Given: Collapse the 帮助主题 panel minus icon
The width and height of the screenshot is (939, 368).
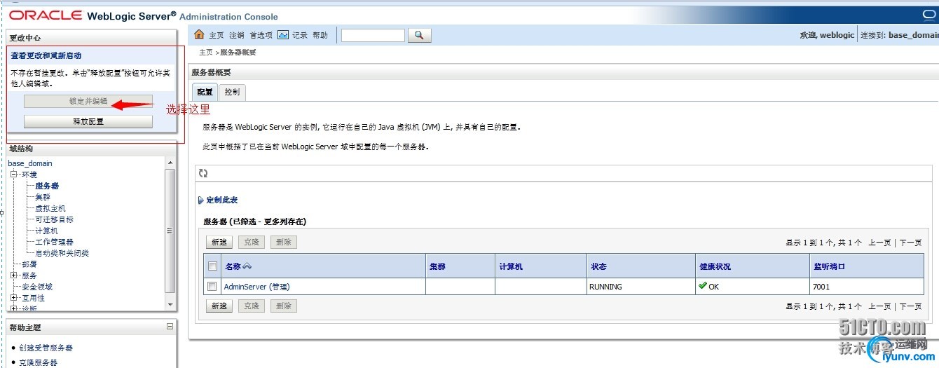Looking at the screenshot, I should (170, 327).
